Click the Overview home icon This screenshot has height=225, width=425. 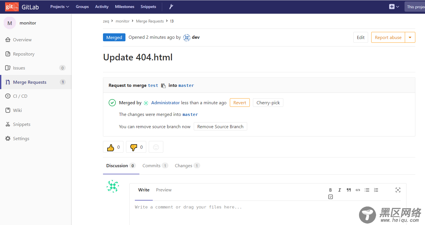click(8, 40)
